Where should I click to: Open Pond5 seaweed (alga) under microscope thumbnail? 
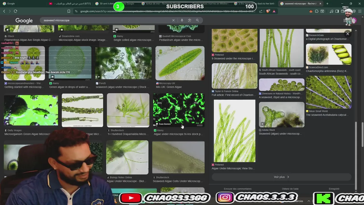pos(123,63)
